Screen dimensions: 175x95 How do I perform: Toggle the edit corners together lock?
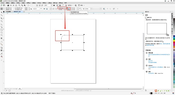pos(69,9)
